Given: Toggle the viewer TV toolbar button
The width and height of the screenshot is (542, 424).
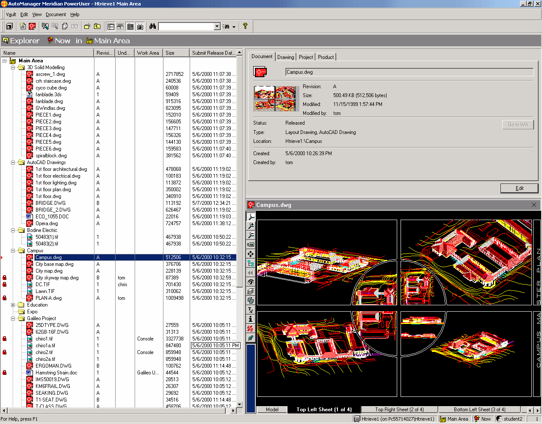Looking at the screenshot, I should coord(140,26).
